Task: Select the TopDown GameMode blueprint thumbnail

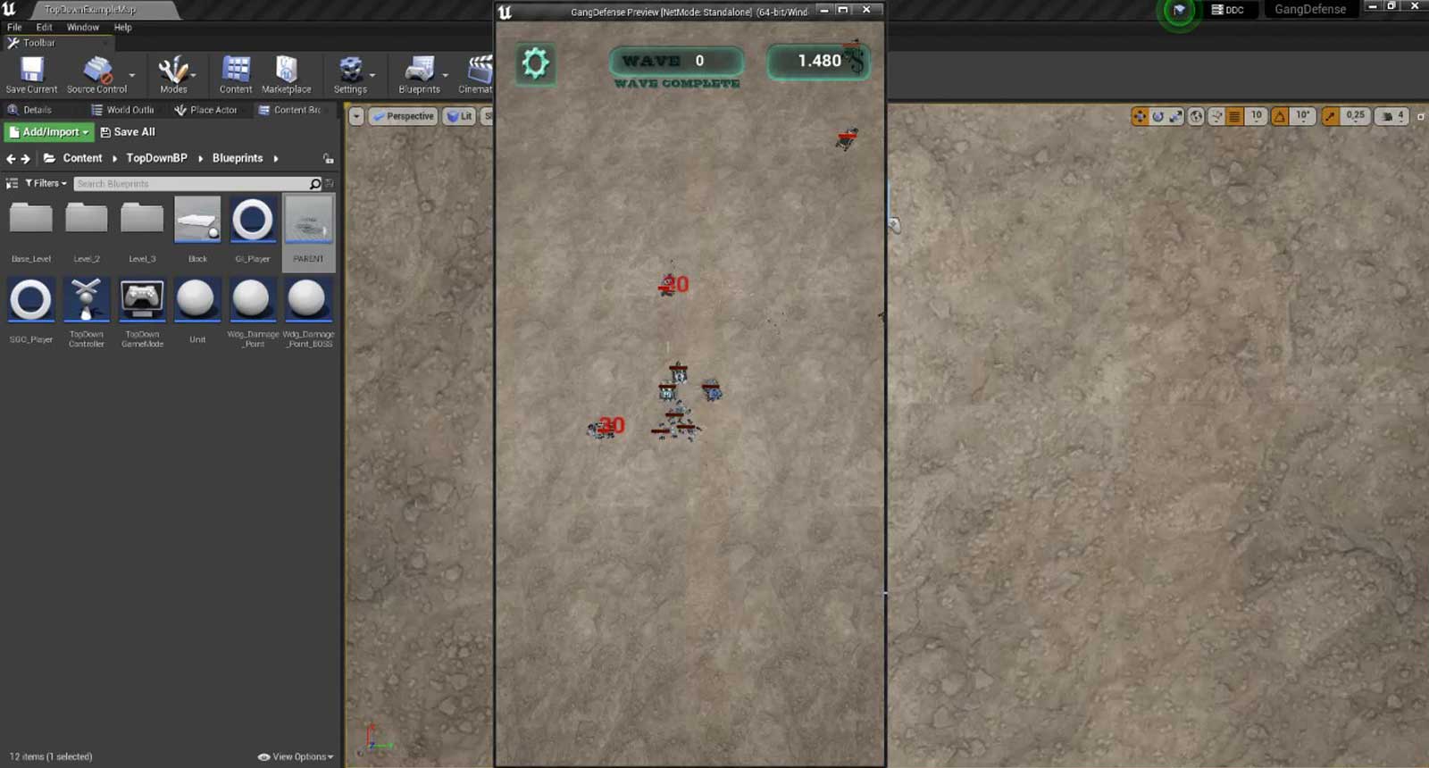Action: click(142, 301)
